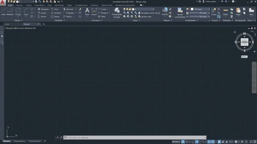257x144 pixels.
Task: Expand the Modificar panel
Action: (60, 20)
